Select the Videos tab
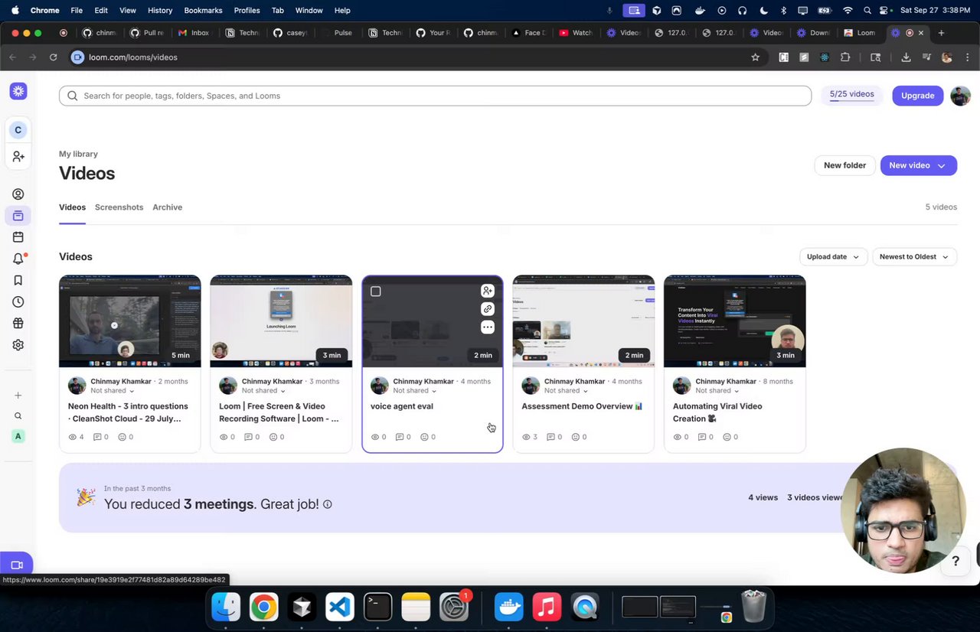The image size is (980, 632). 72,207
